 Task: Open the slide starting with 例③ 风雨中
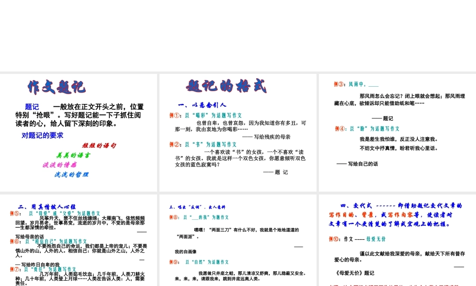(x=397, y=133)
